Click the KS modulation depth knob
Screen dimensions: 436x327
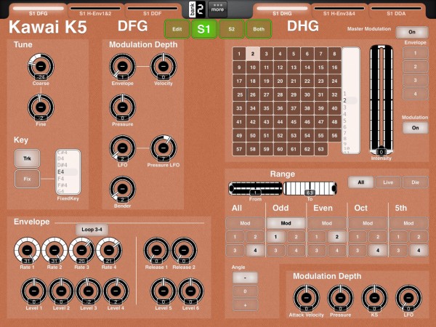(x=374, y=298)
